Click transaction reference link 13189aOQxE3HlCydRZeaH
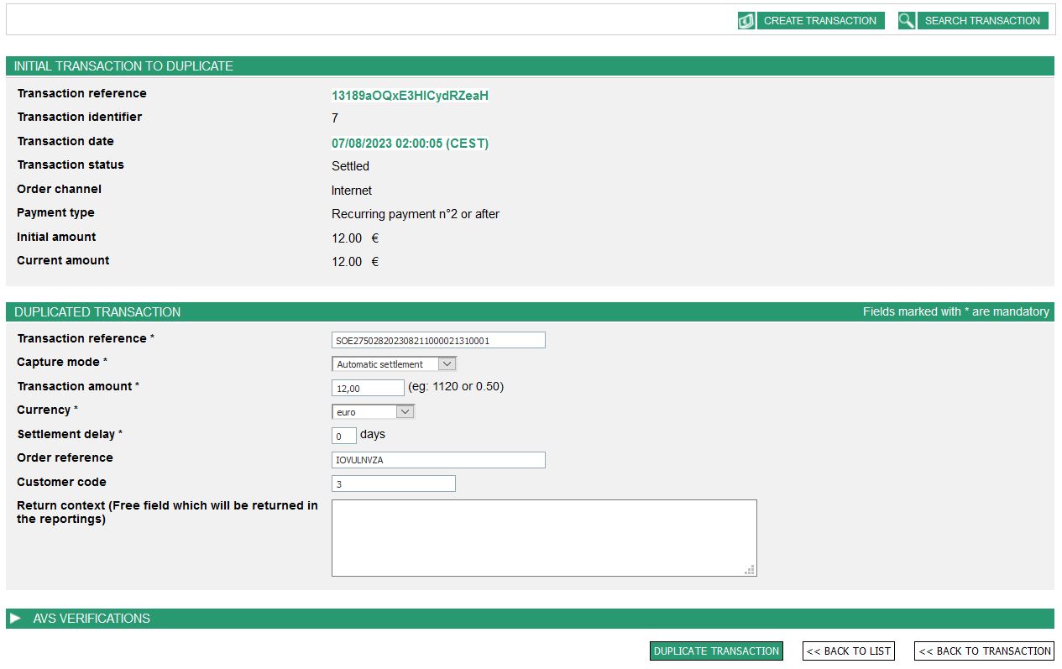 (408, 95)
